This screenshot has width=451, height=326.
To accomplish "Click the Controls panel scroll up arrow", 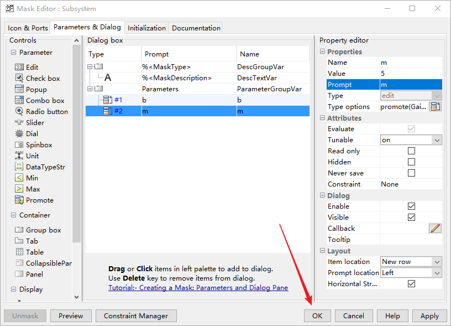I will [76, 40].
